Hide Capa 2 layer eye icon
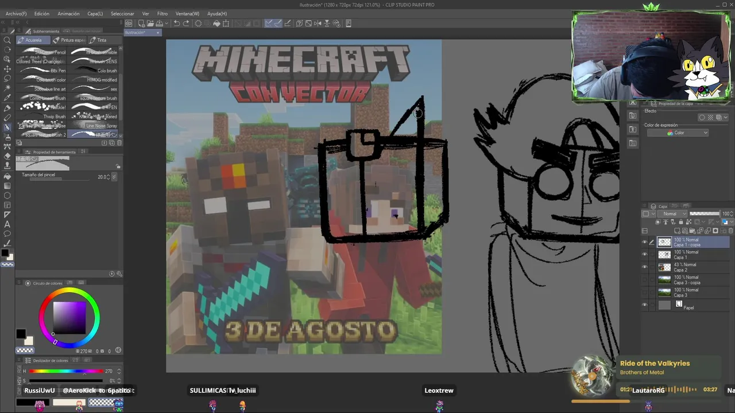 pyautogui.click(x=644, y=267)
